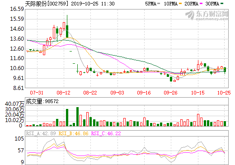Click the tallest green volume bar
Viewport: 235px width, 165px height.
click(x=77, y=117)
